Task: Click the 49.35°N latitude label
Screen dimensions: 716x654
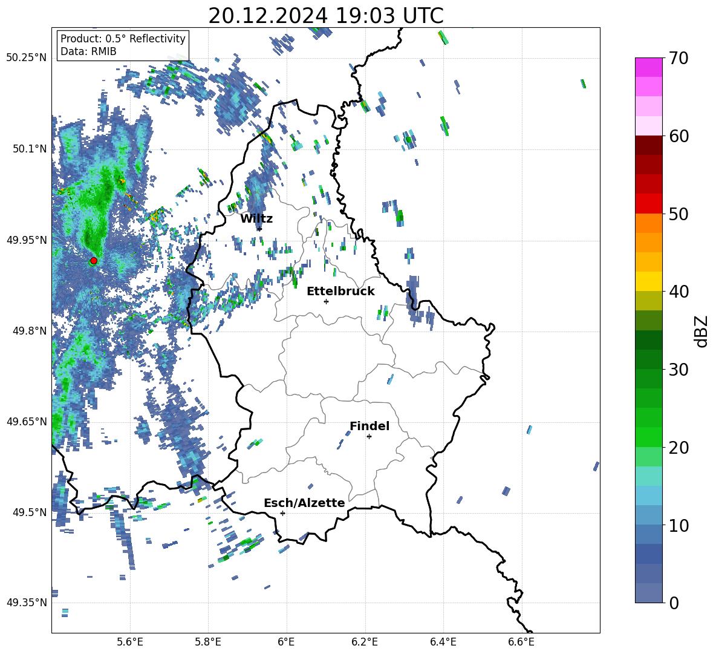Action: [x=27, y=603]
